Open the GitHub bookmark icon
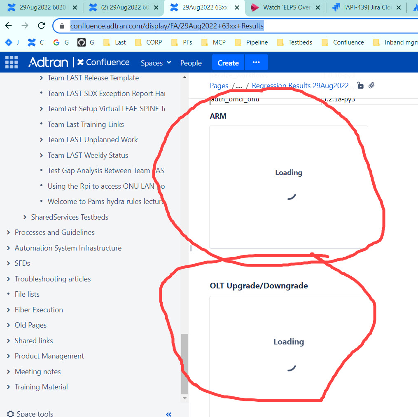 tap(81, 42)
